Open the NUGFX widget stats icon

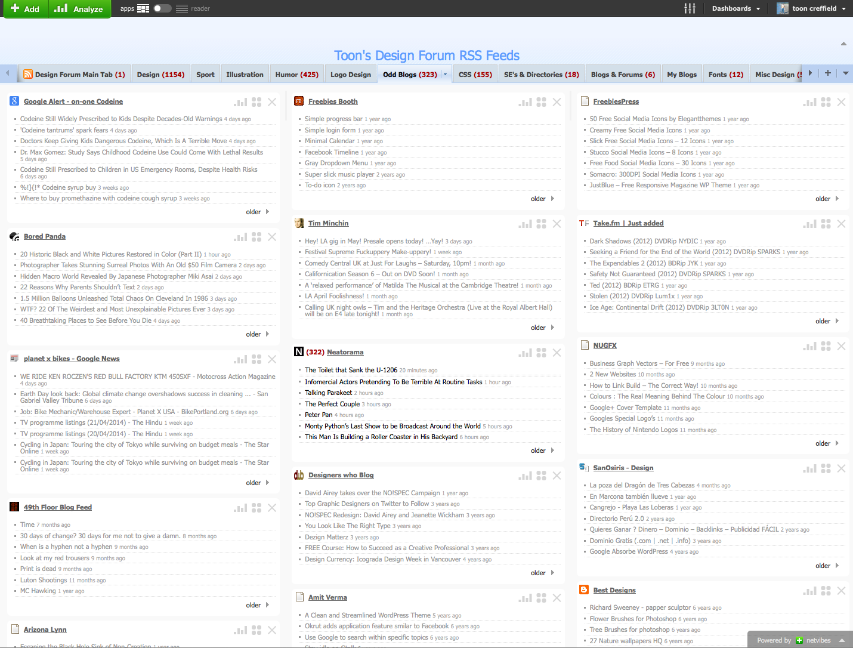(809, 346)
